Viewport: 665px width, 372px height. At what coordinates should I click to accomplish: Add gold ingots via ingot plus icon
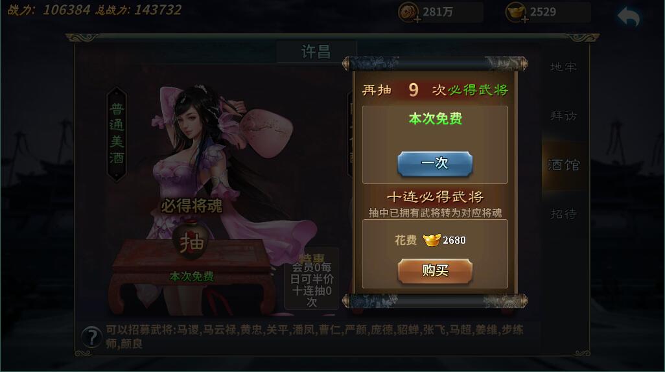coord(516,12)
